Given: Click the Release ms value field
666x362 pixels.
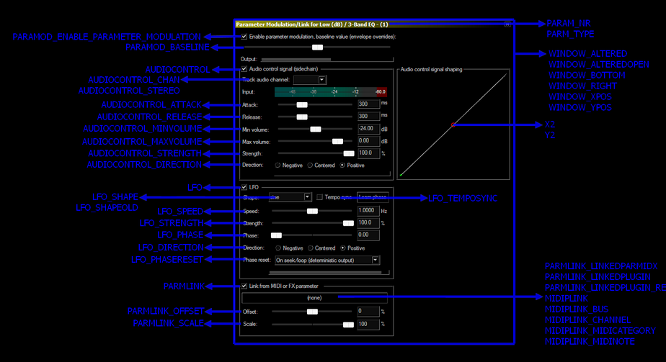Looking at the screenshot, I should [x=368, y=116].
